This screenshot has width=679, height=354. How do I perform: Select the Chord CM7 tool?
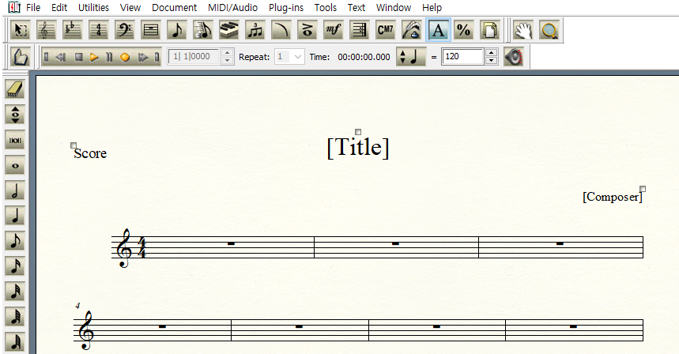point(386,30)
